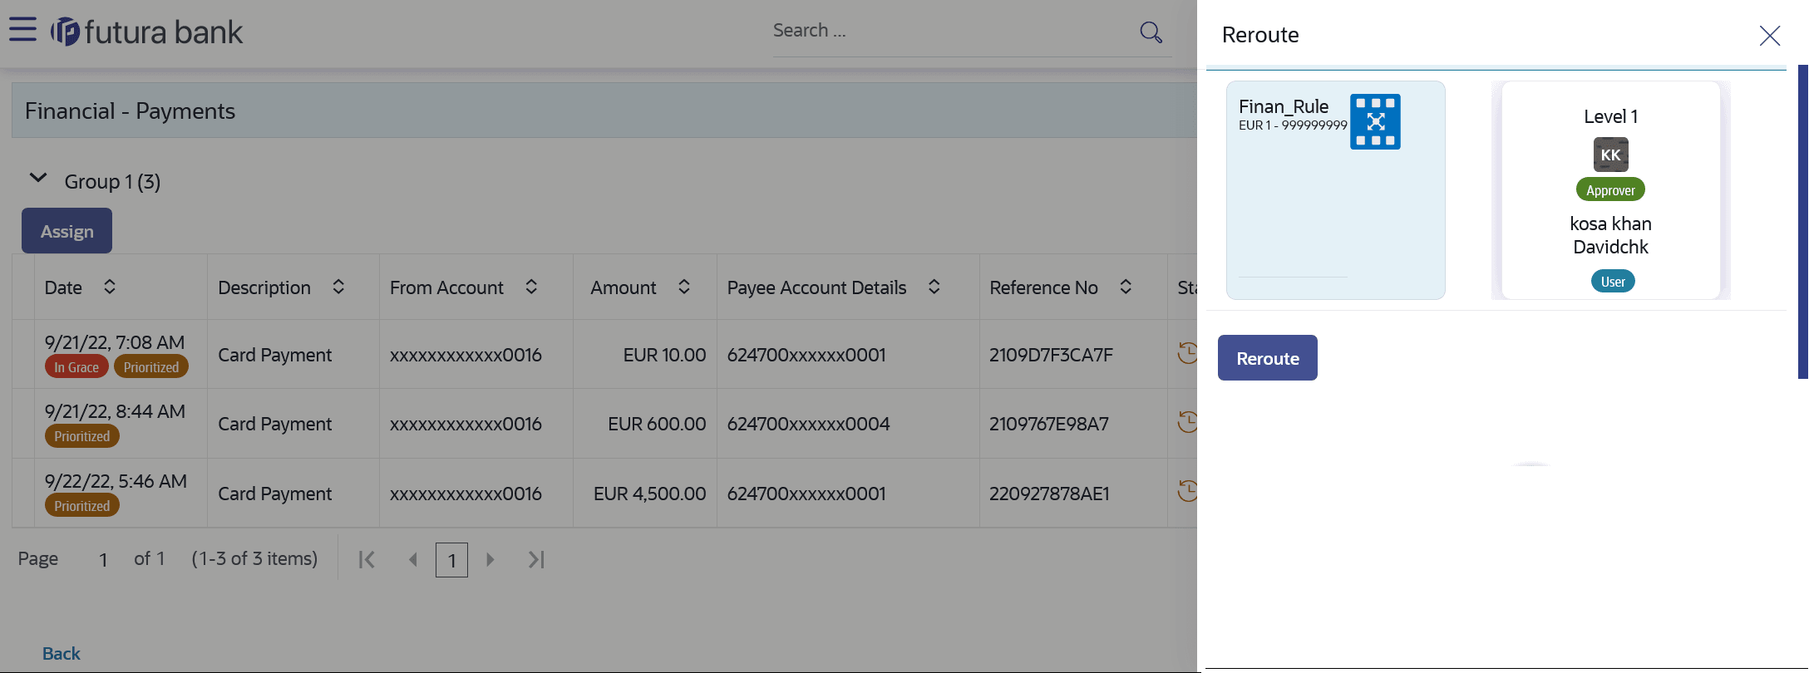This screenshot has width=1809, height=673.
Task: Go to the next page
Action: click(490, 560)
